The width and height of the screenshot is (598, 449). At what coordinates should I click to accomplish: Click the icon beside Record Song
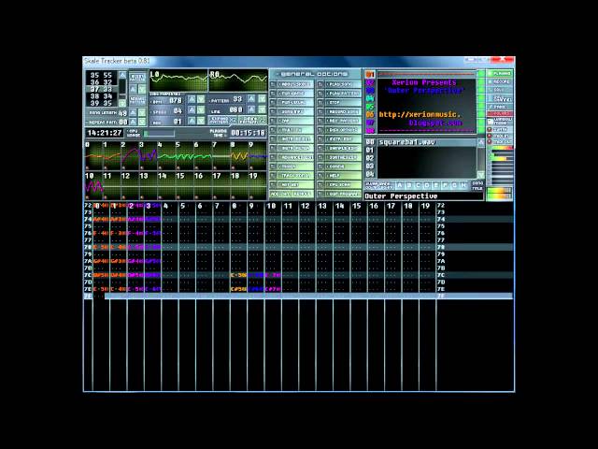pos(320,111)
